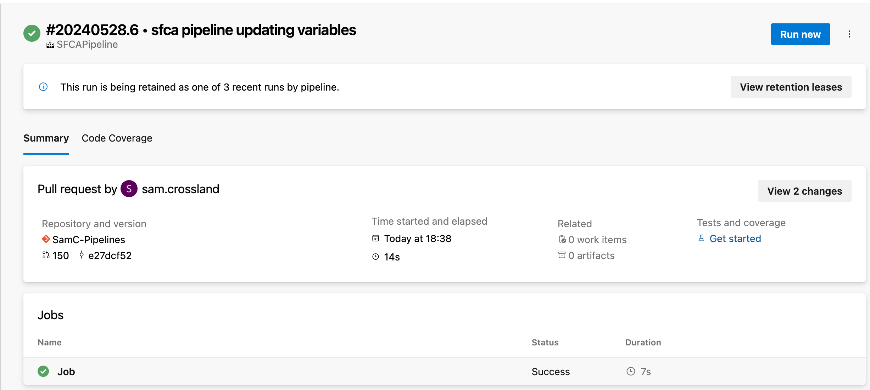Image resolution: width=870 pixels, height=390 pixels.
Task: Click the artifacts count expander
Action: (x=586, y=256)
